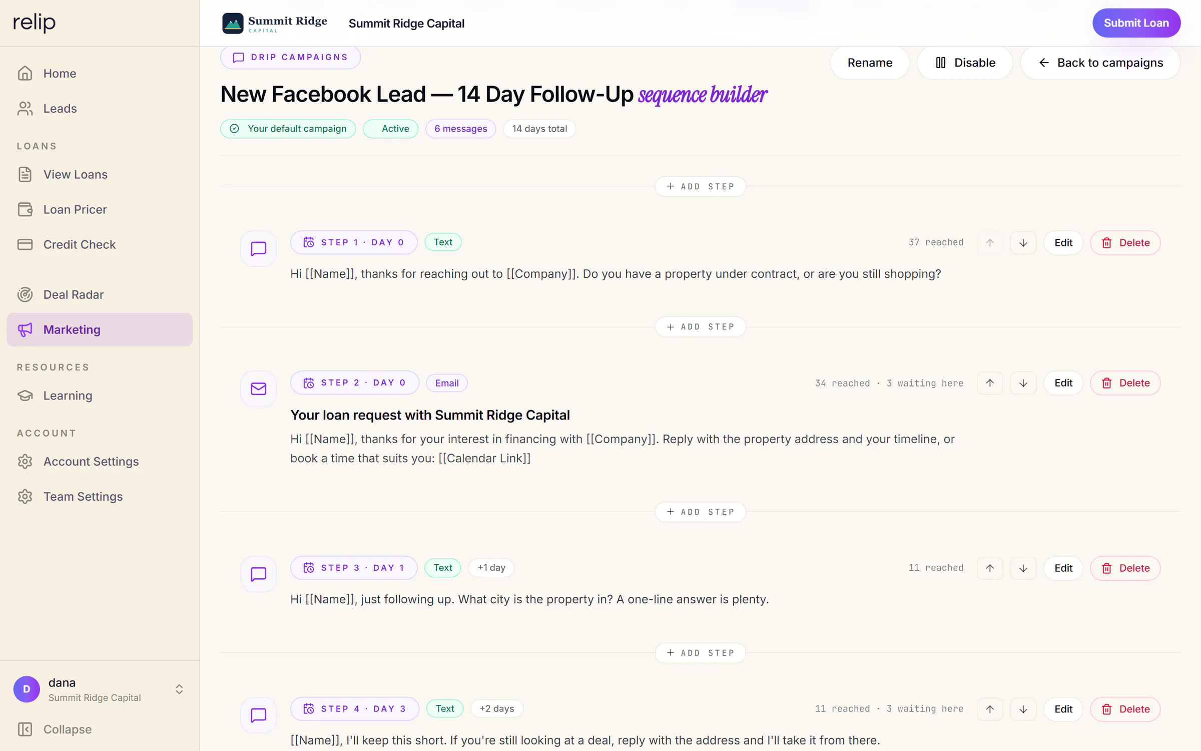Click the Step 1 text message icon
1201x751 pixels.
pyautogui.click(x=258, y=248)
